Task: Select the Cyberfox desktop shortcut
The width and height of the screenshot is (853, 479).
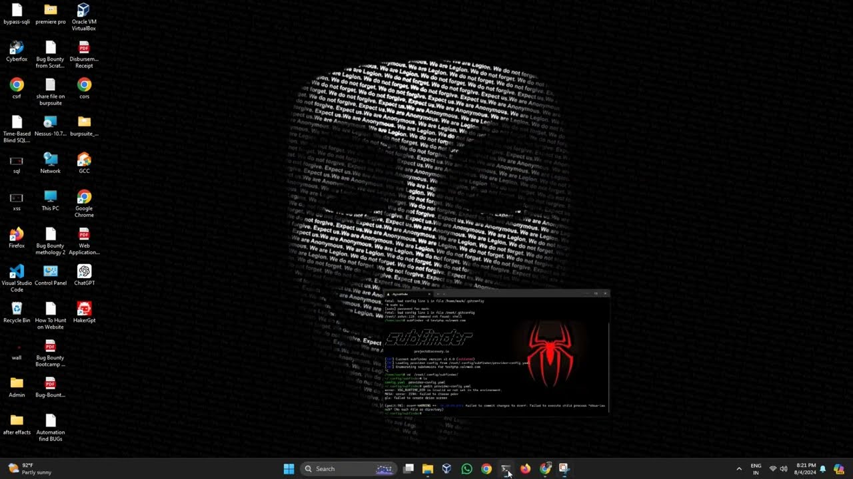Action: (x=17, y=52)
